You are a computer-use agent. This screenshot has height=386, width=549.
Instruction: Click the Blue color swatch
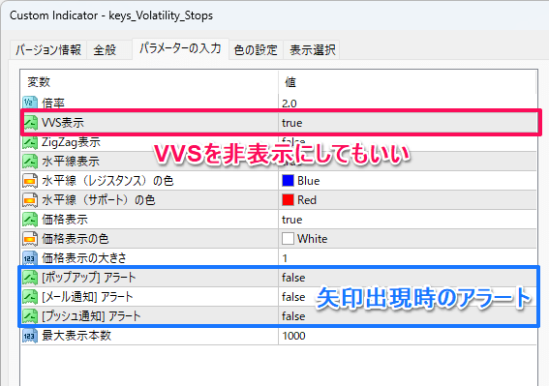click(288, 181)
